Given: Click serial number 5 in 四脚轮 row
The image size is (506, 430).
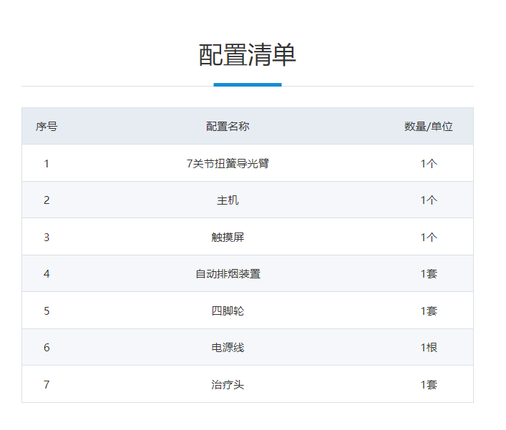Looking at the screenshot, I should click(x=47, y=311).
